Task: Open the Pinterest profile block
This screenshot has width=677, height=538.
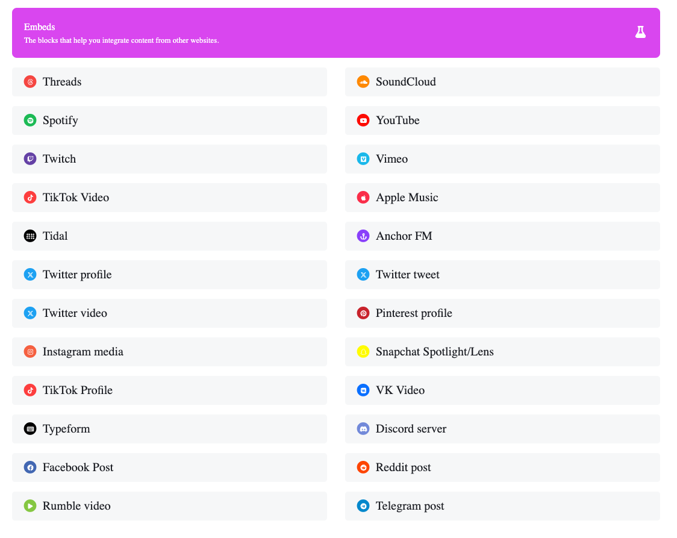Action: 502,313
